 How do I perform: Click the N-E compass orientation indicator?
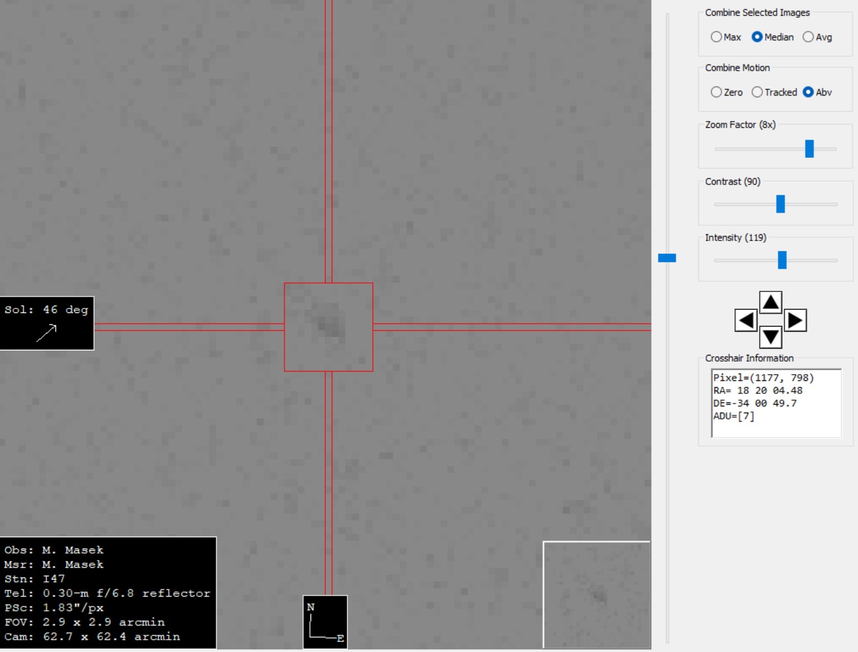tap(325, 622)
